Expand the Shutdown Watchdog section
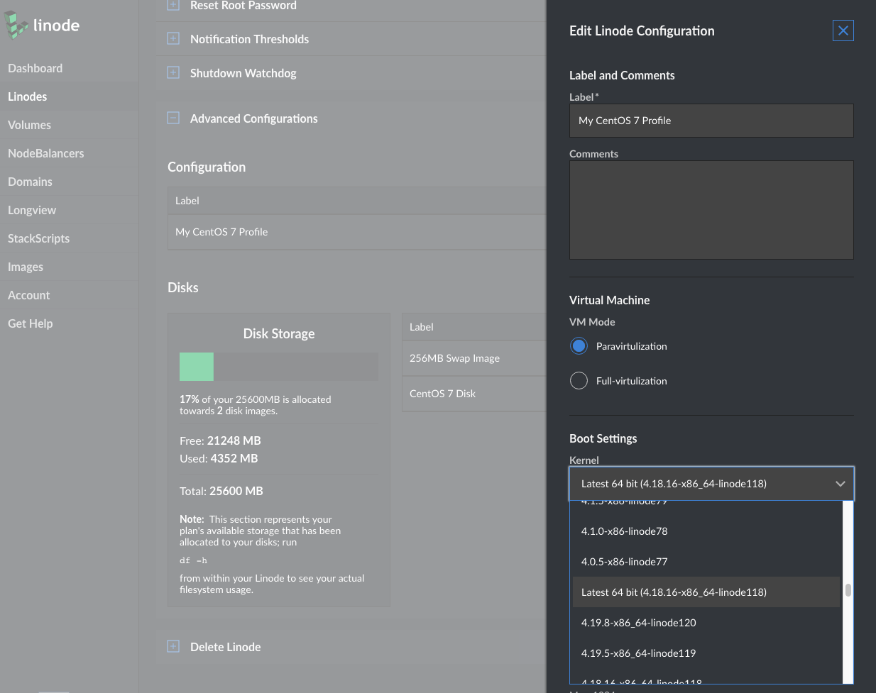This screenshot has height=693, width=876. pos(173,72)
